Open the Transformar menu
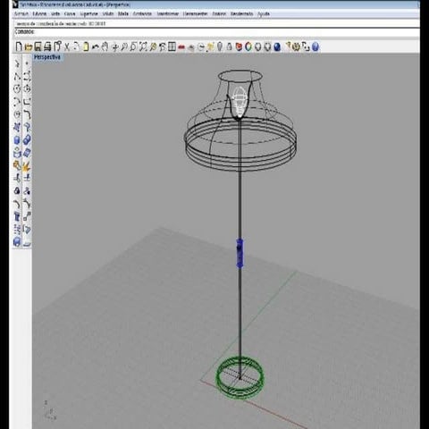The width and height of the screenshot is (429, 429). 168,13
